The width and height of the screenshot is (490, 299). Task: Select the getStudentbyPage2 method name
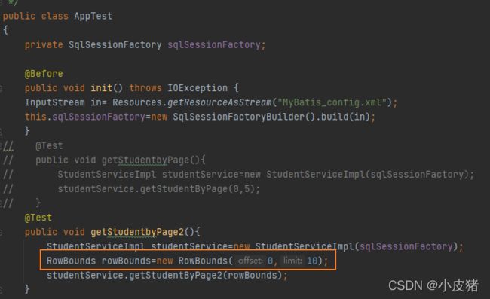pyautogui.click(x=137, y=232)
